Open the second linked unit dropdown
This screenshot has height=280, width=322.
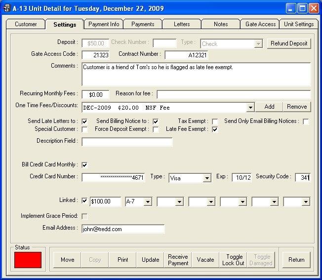[179, 202]
